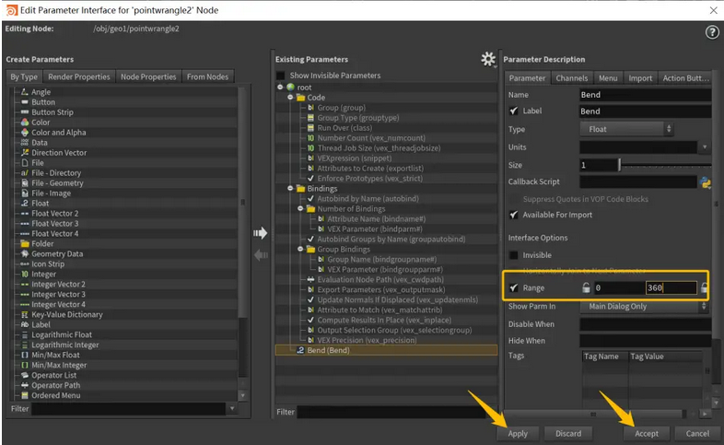The width and height of the screenshot is (724, 445).
Task: Click the Python icon beside Callback Script
Action: pyautogui.click(x=705, y=182)
